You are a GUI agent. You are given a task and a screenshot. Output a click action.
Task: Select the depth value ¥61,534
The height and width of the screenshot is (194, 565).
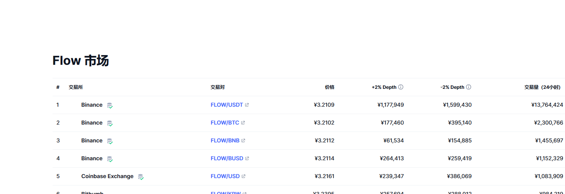click(x=394, y=140)
